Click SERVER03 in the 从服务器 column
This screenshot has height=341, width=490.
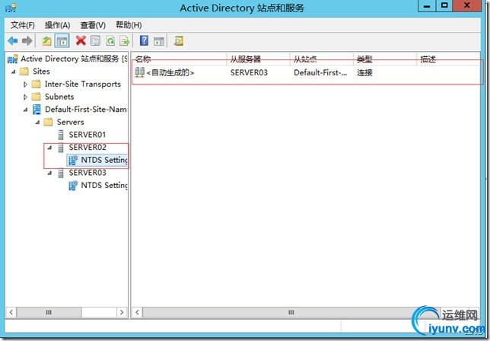pos(249,72)
